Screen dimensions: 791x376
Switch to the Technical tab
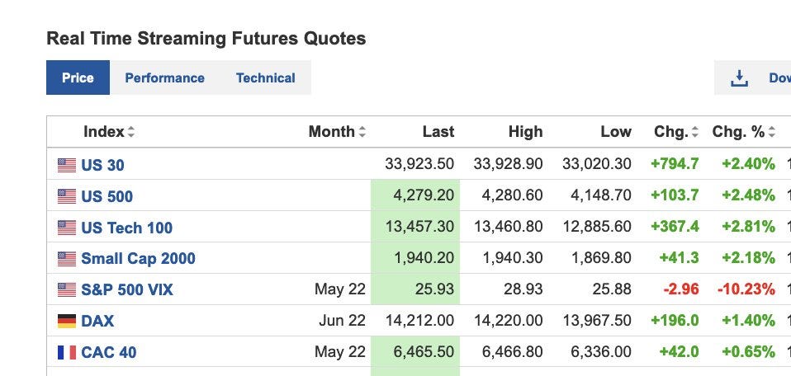coord(265,78)
